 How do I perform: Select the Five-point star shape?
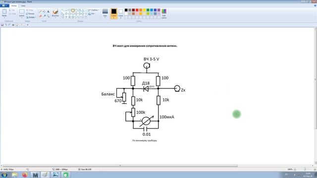coord(69,17)
